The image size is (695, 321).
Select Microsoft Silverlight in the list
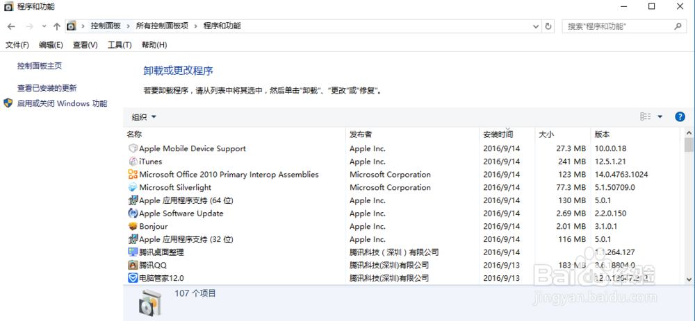(x=175, y=187)
